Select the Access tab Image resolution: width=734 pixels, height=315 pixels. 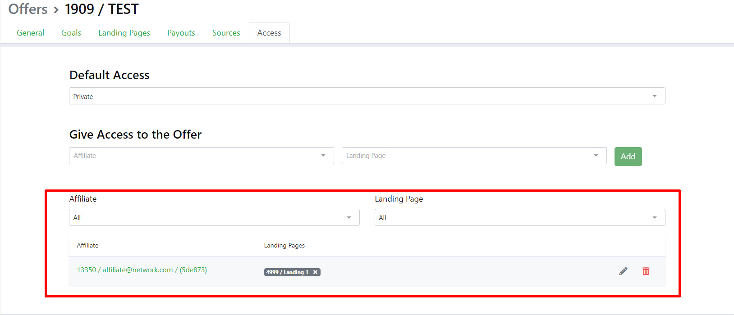point(269,33)
